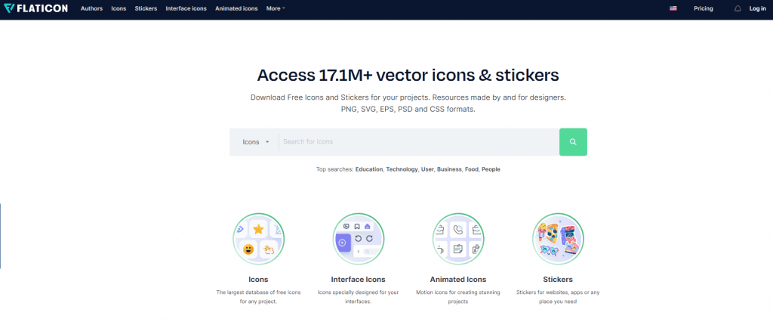Open the Authors page
The width and height of the screenshot is (773, 325).
[91, 8]
